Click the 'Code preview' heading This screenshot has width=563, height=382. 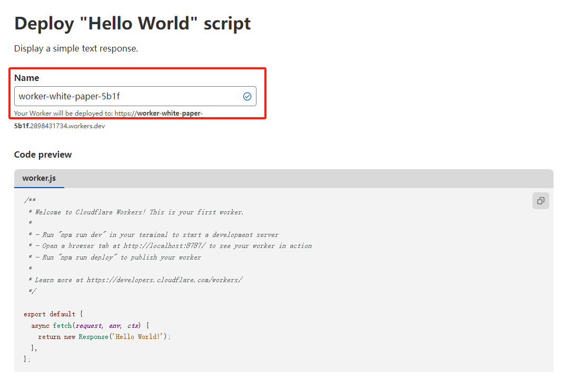43,154
